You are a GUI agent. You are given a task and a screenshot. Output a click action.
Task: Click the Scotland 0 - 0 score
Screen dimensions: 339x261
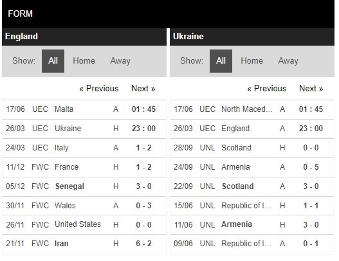(x=311, y=148)
